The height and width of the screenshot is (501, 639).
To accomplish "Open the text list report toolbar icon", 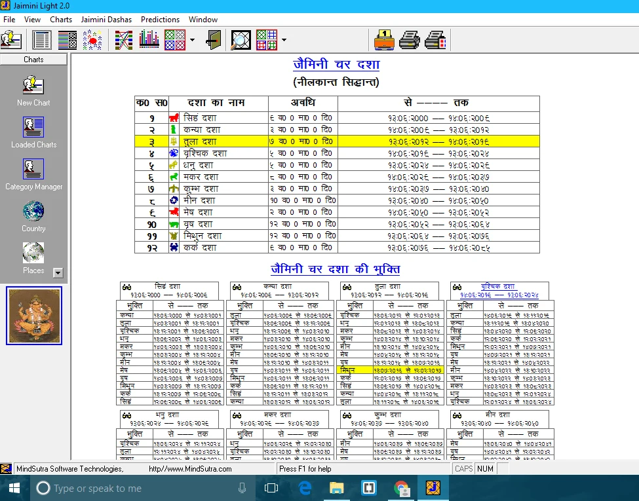I will (x=41, y=40).
